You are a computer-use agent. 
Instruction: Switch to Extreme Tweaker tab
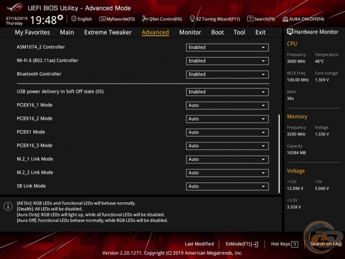tap(108, 32)
